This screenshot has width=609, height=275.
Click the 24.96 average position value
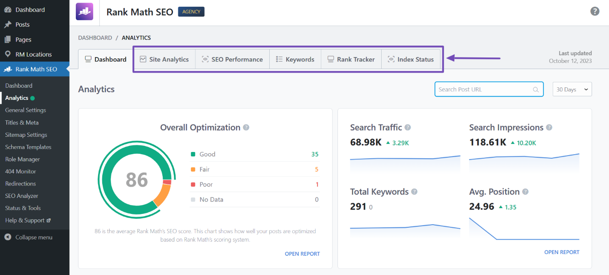(x=481, y=207)
